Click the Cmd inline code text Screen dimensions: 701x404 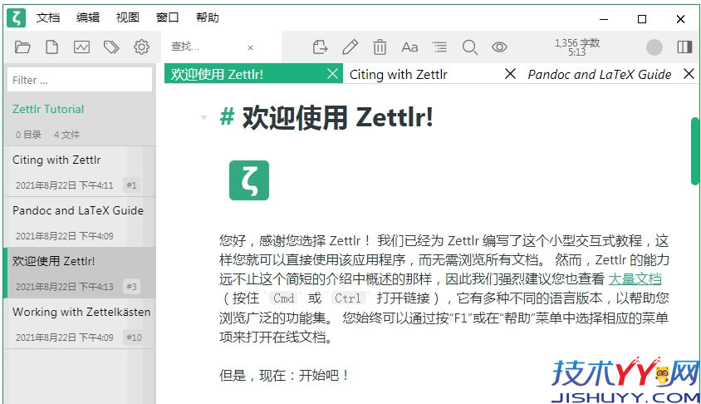pyautogui.click(x=284, y=298)
